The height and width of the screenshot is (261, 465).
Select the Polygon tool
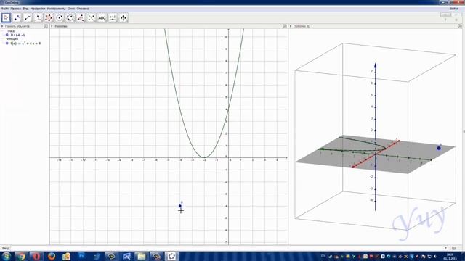[x=49, y=18]
